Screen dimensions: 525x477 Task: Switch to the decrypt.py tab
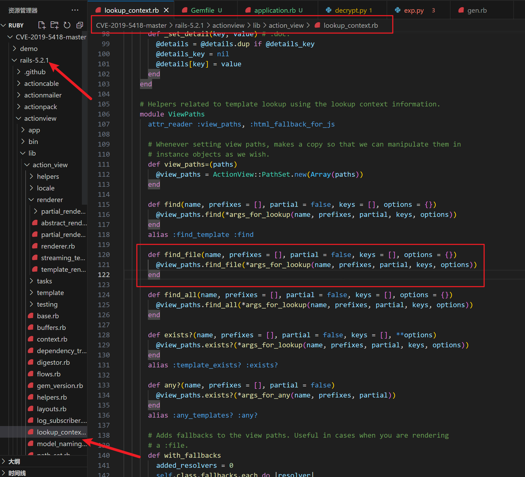pyautogui.click(x=350, y=10)
